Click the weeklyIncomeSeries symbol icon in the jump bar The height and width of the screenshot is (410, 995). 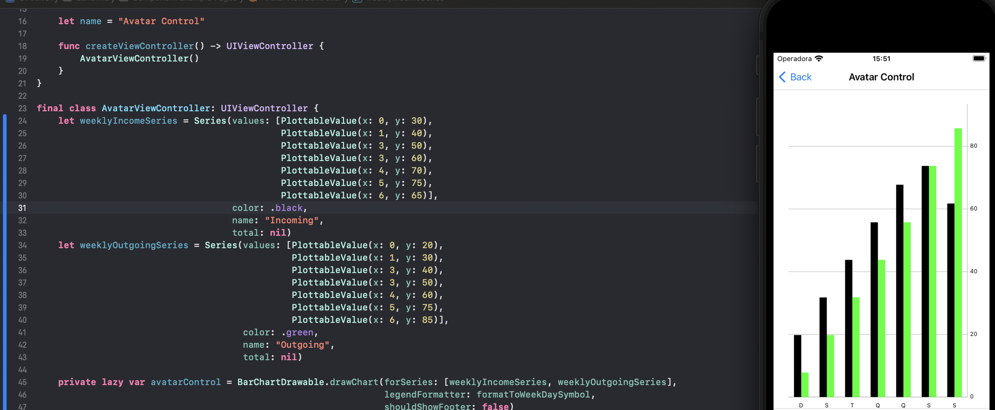pos(357,1)
